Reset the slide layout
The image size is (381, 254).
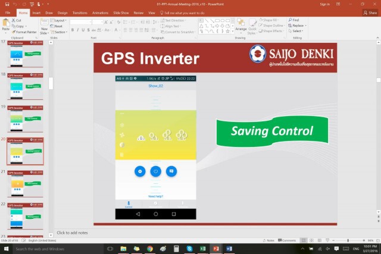(57, 26)
